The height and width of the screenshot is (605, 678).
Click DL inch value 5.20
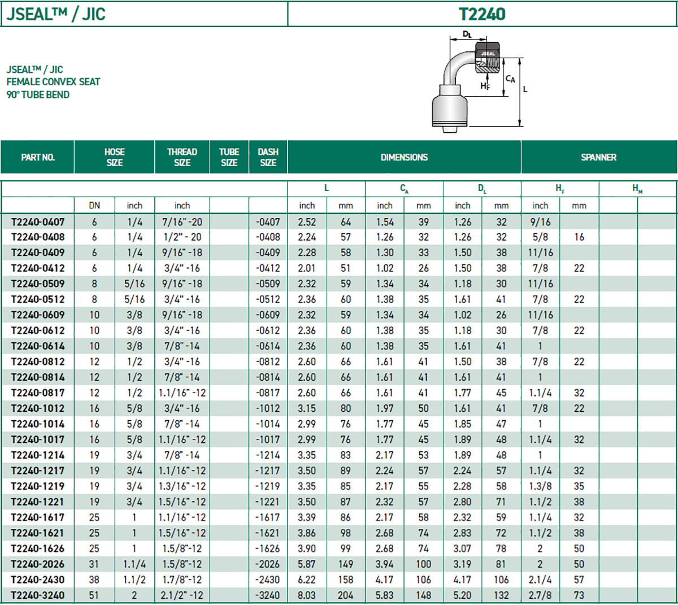click(x=462, y=595)
